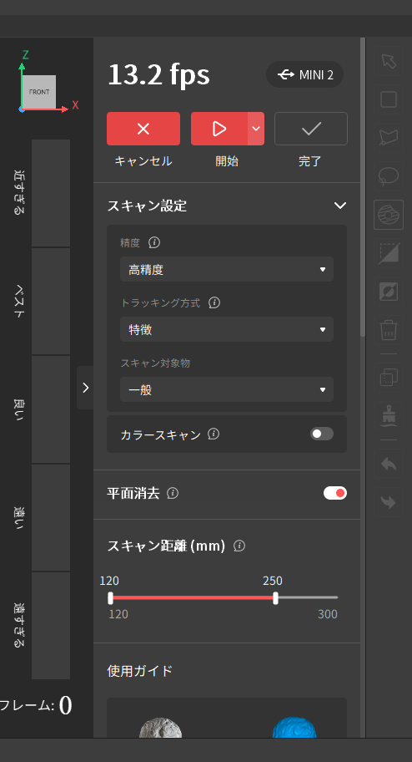Image resolution: width=412 pixels, height=762 pixels.
Task: Click the red キャンセル button
Action: coord(143,129)
